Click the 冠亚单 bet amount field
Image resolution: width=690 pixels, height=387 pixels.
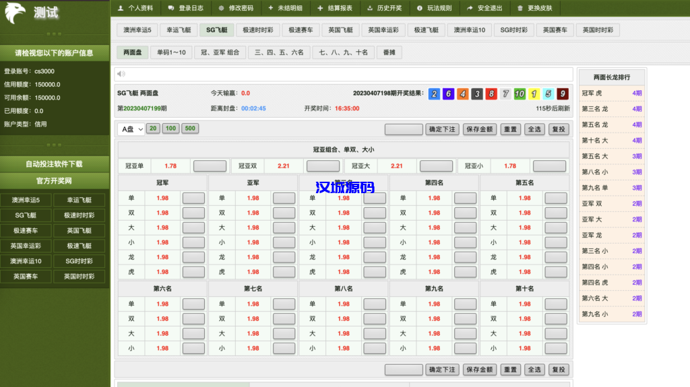tap(210, 166)
